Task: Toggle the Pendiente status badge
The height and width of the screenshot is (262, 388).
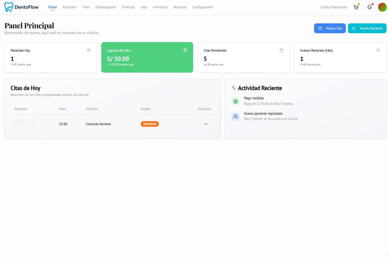Action: pos(150,124)
